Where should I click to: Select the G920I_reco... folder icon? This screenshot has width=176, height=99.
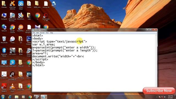37,5
